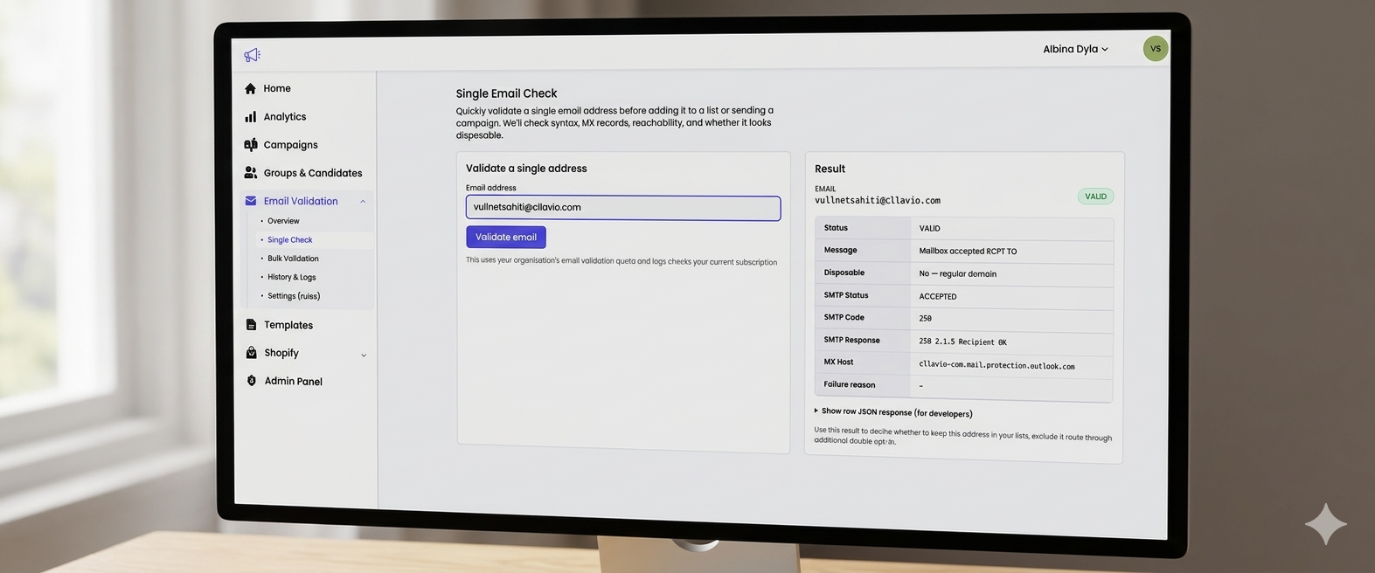
Task: Click the megaphone logo icon
Action: click(252, 55)
